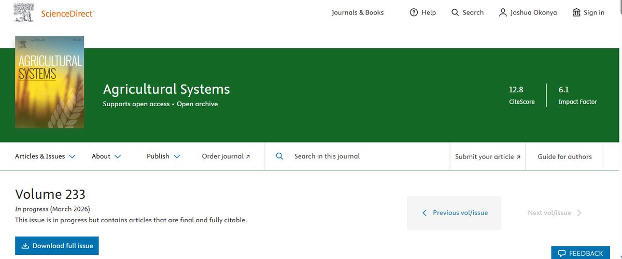Click the right chevron of Next vol/issue
The height and width of the screenshot is (259, 622).
point(579,213)
